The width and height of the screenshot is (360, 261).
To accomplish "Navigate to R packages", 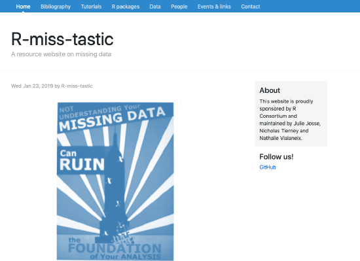I will (126, 7).
